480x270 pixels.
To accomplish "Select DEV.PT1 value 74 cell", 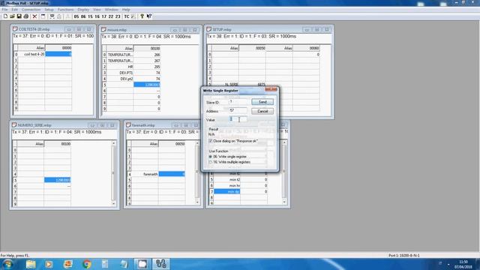I will pyautogui.click(x=147, y=73).
